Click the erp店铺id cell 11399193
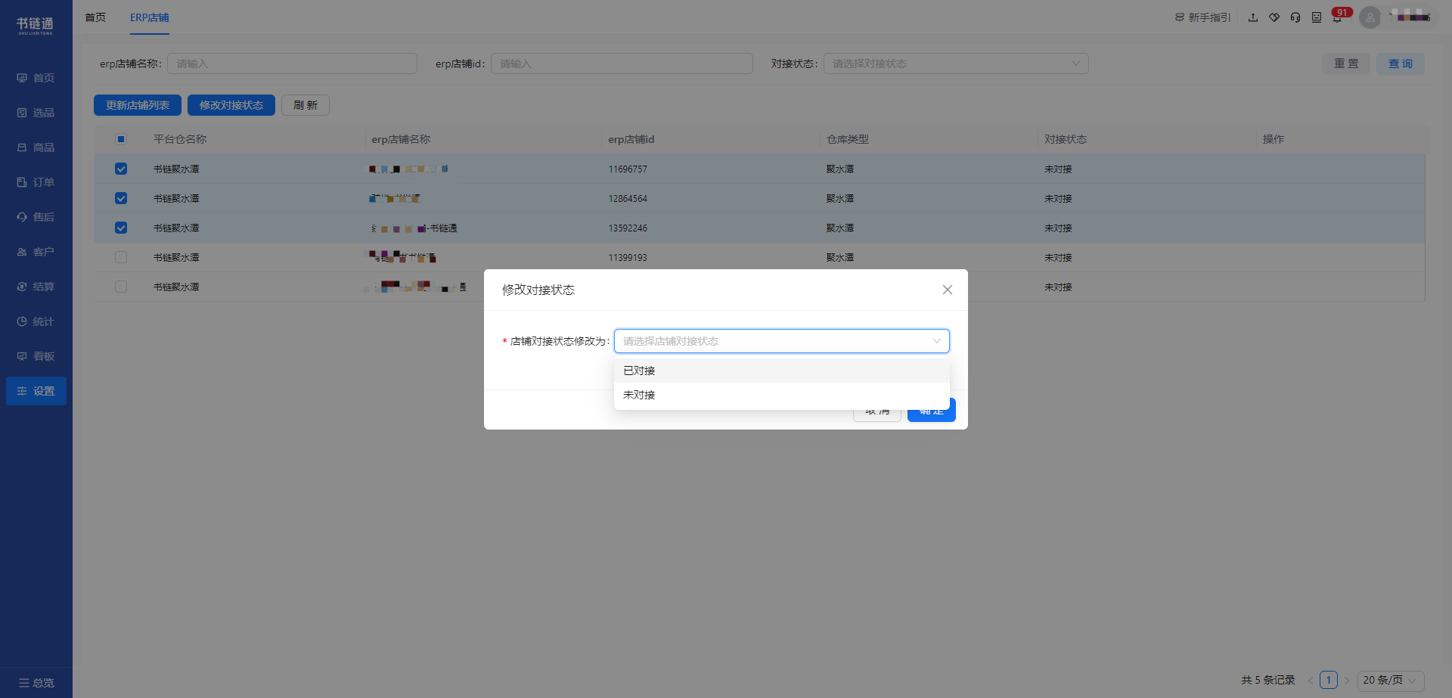Image resolution: width=1452 pixels, height=698 pixels. coord(628,258)
